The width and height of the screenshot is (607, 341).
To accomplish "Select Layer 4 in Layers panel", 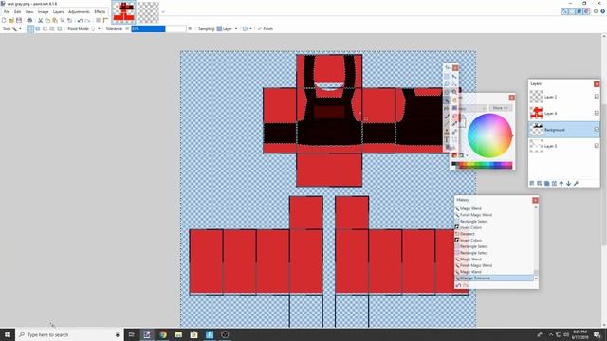I will 563,114.
